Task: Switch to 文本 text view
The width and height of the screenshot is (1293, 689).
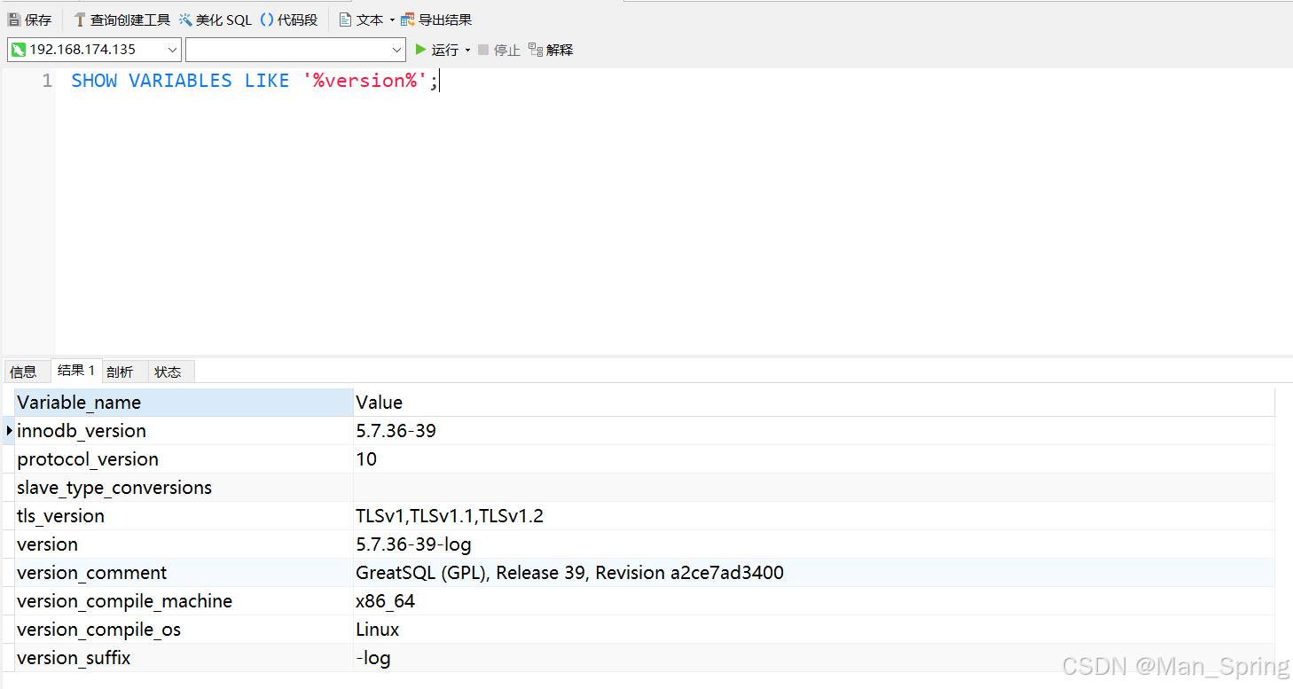Action: click(x=364, y=19)
